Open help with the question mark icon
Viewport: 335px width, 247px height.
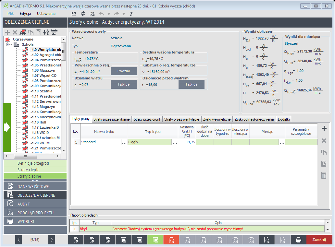point(131,14)
